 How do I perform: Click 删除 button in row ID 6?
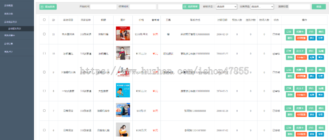(290, 134)
